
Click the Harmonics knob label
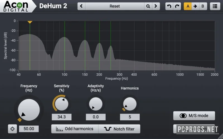tap(130, 88)
